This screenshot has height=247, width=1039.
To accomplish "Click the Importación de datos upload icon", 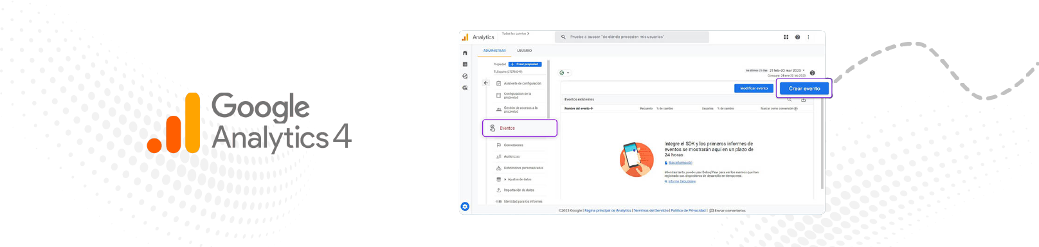I will point(498,190).
